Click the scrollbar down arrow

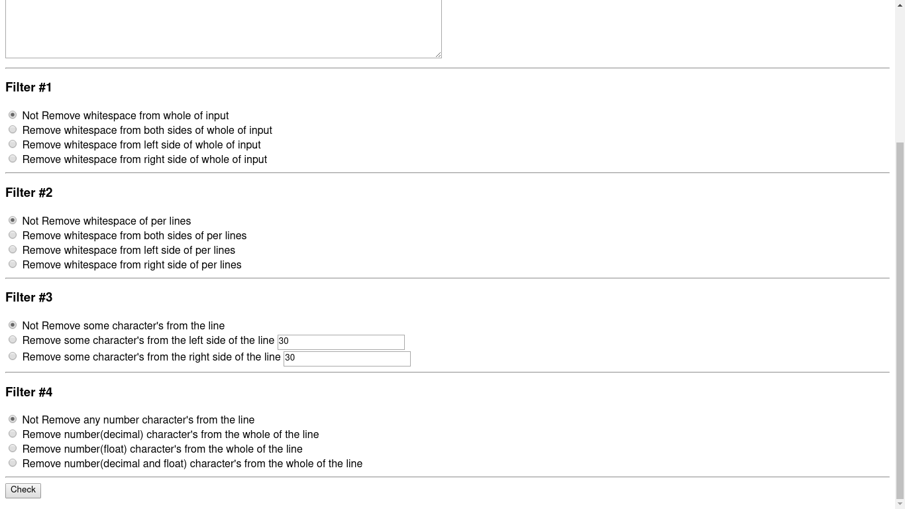coord(900,502)
